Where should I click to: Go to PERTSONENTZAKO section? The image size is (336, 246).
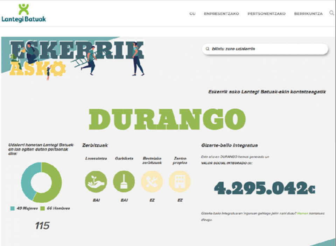(266, 14)
